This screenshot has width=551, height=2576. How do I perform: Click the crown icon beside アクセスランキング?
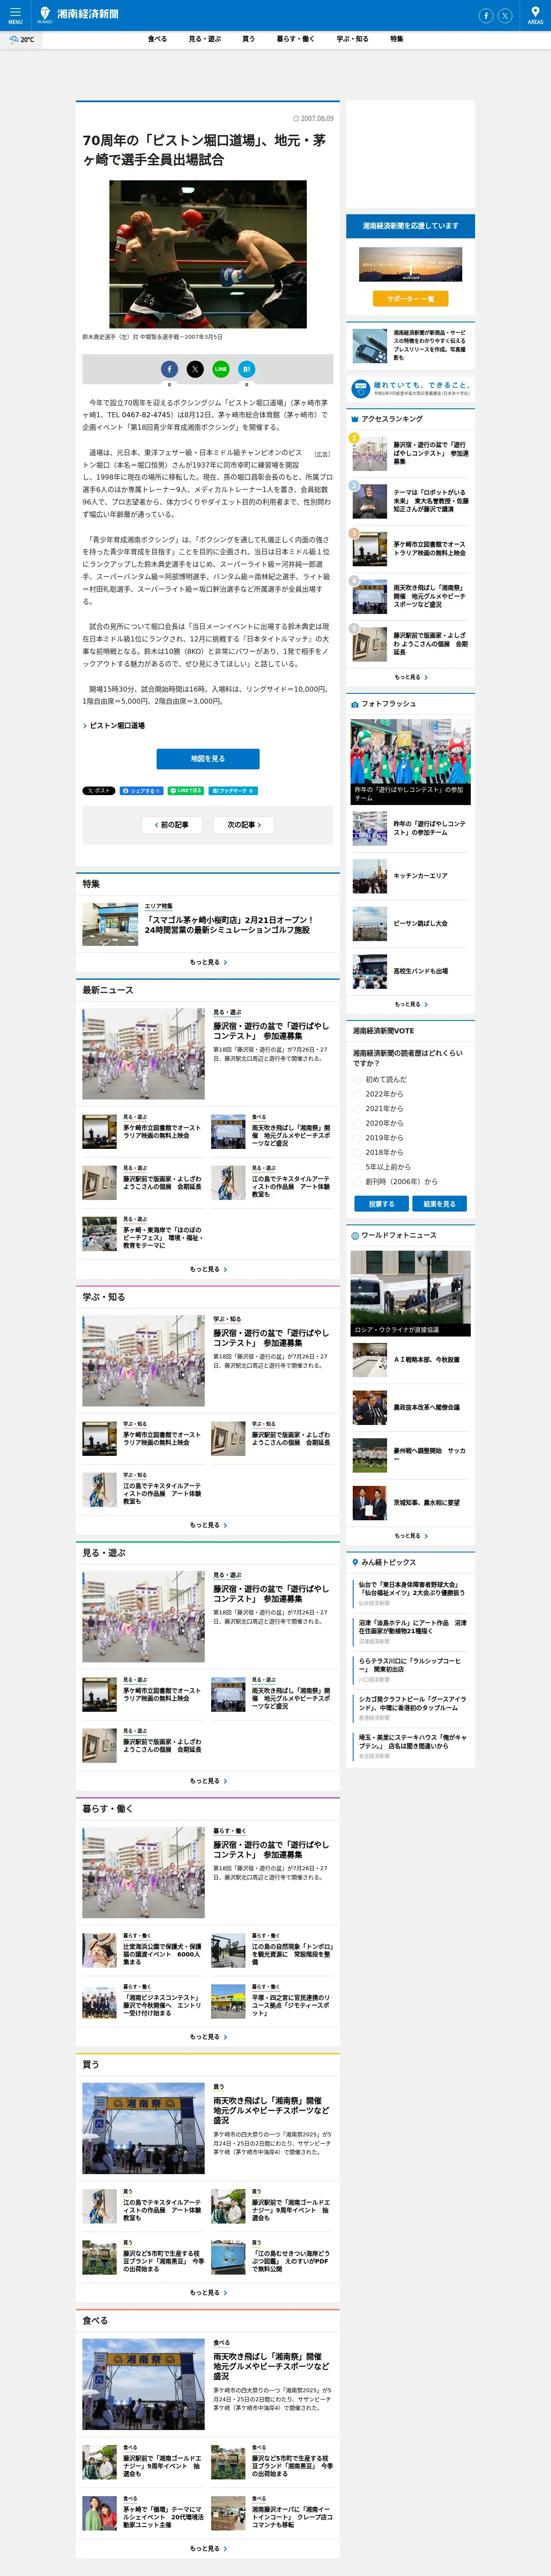[x=354, y=419]
